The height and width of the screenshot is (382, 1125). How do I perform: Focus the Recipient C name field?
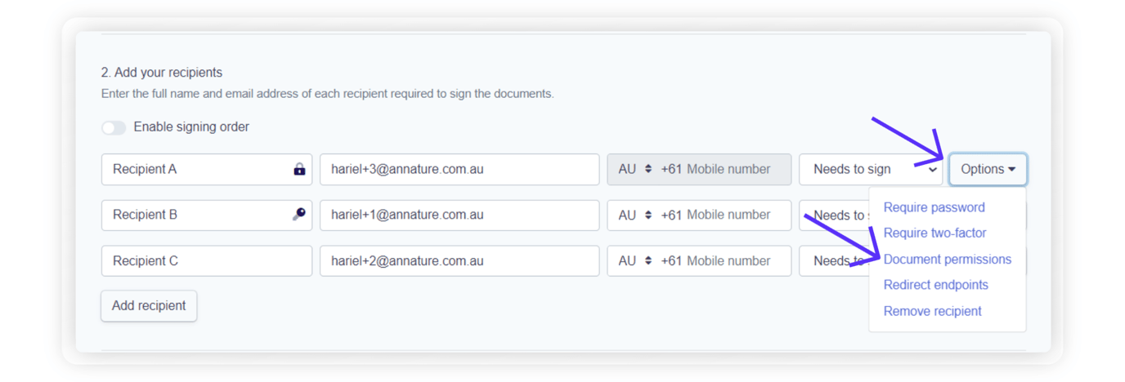coord(207,261)
